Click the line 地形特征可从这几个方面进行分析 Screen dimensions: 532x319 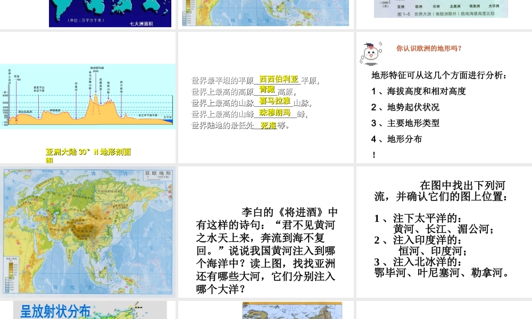[439, 75]
